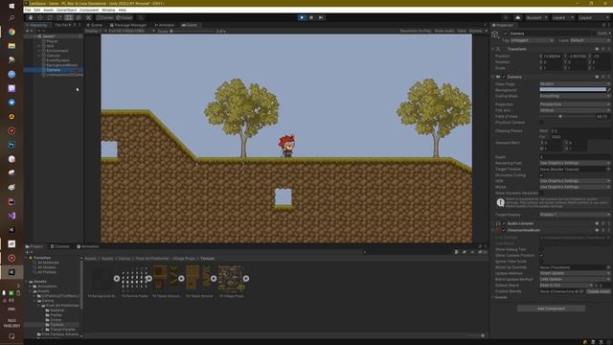Click the Step frame button
The image size is (613, 345).
[321, 17]
